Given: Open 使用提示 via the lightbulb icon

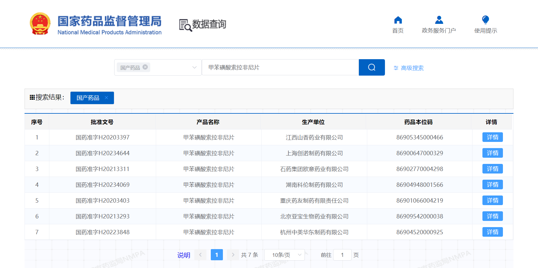Looking at the screenshot, I should click(486, 20).
